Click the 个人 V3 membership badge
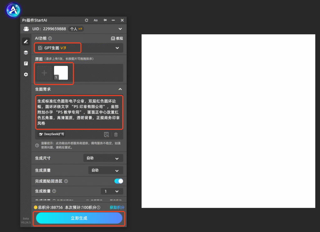This screenshot has width=320, height=232. coord(76,29)
